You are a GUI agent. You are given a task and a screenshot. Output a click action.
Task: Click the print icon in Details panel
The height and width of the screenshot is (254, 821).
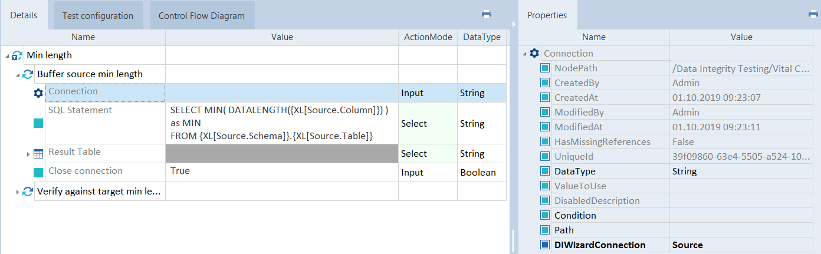click(487, 14)
